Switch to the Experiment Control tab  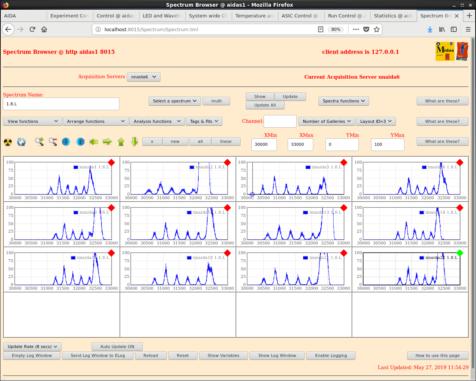(69, 16)
